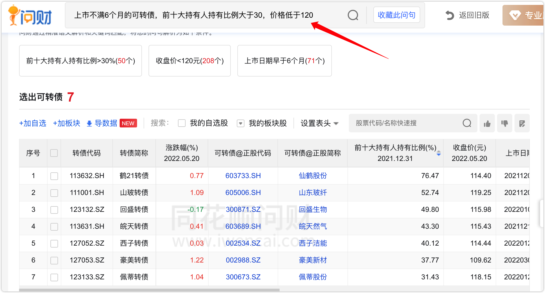
Task: Select the 收盘价<120元 condition tab
Action: coord(189,61)
